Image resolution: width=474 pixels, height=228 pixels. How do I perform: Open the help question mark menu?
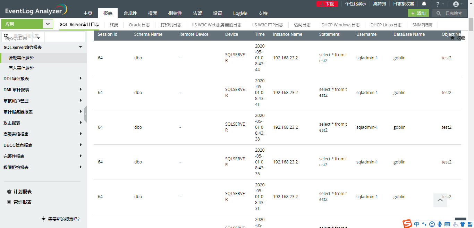[438, 4]
